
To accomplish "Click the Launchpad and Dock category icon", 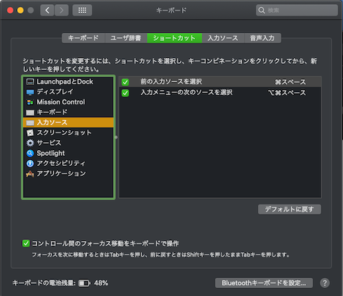I will 30,82.
